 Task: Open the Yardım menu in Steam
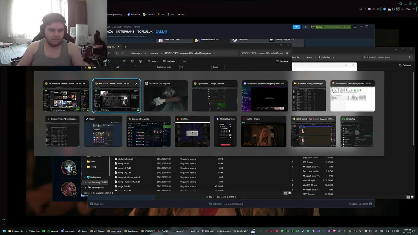coord(137,27)
